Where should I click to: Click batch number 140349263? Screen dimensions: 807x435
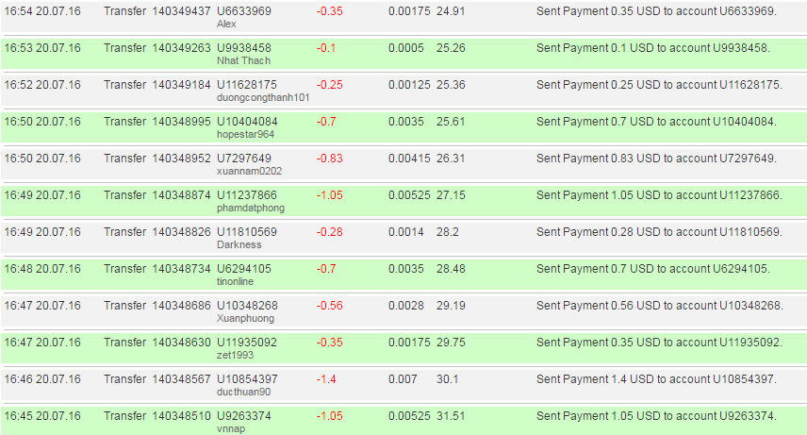181,48
